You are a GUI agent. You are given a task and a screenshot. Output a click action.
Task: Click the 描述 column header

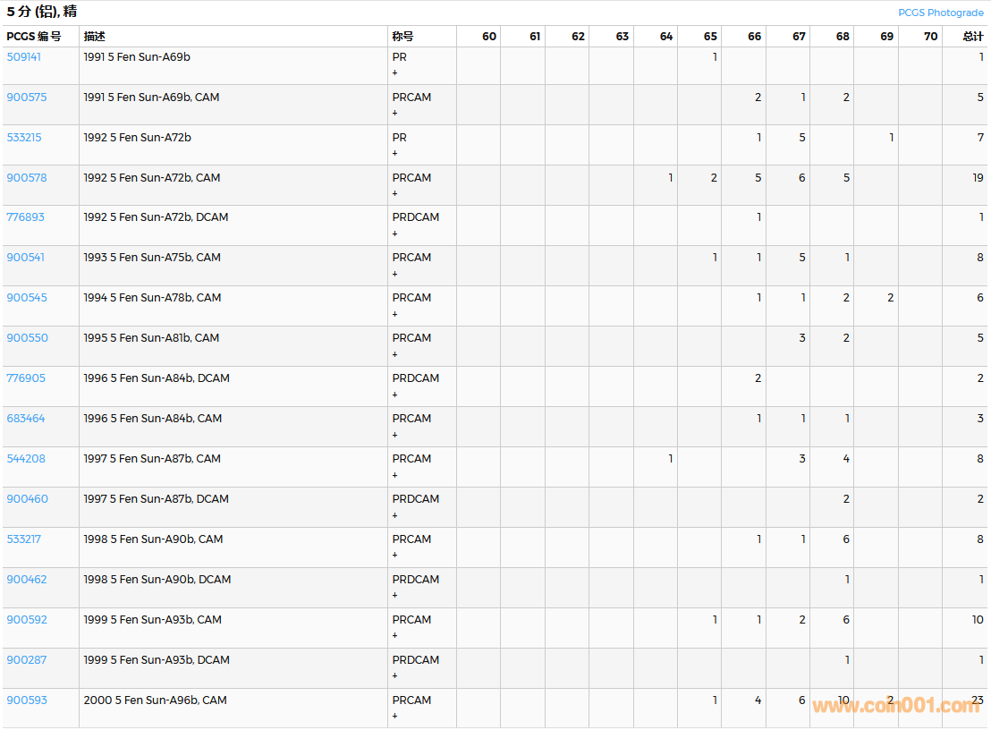click(x=95, y=37)
